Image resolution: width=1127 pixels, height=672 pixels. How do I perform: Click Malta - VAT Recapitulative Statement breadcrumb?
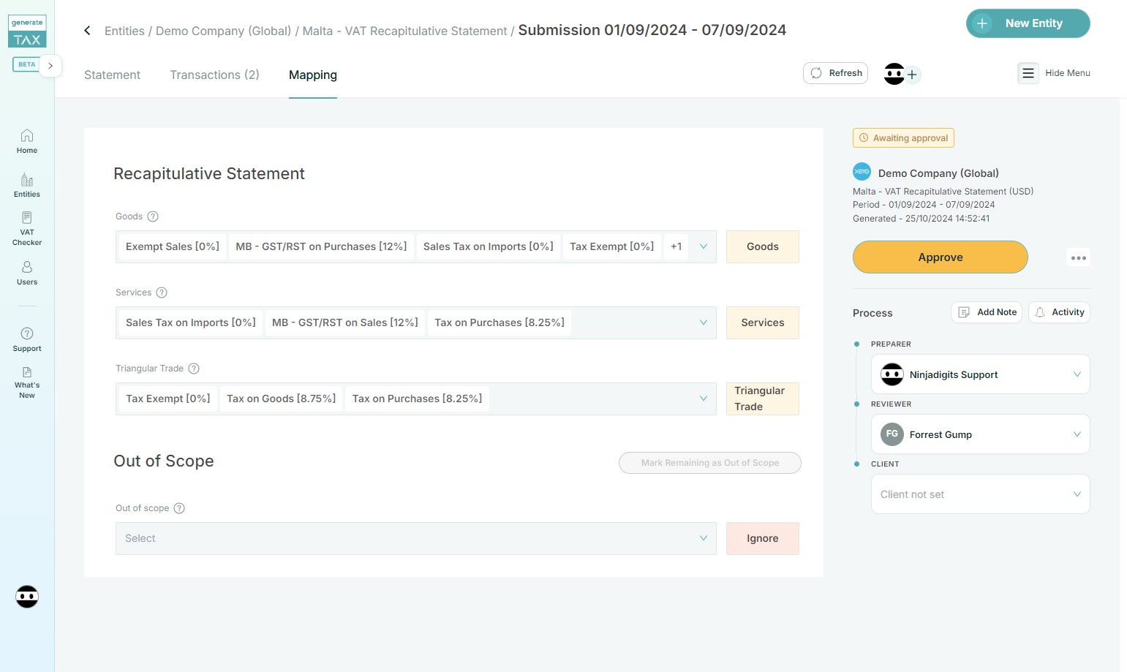point(404,31)
